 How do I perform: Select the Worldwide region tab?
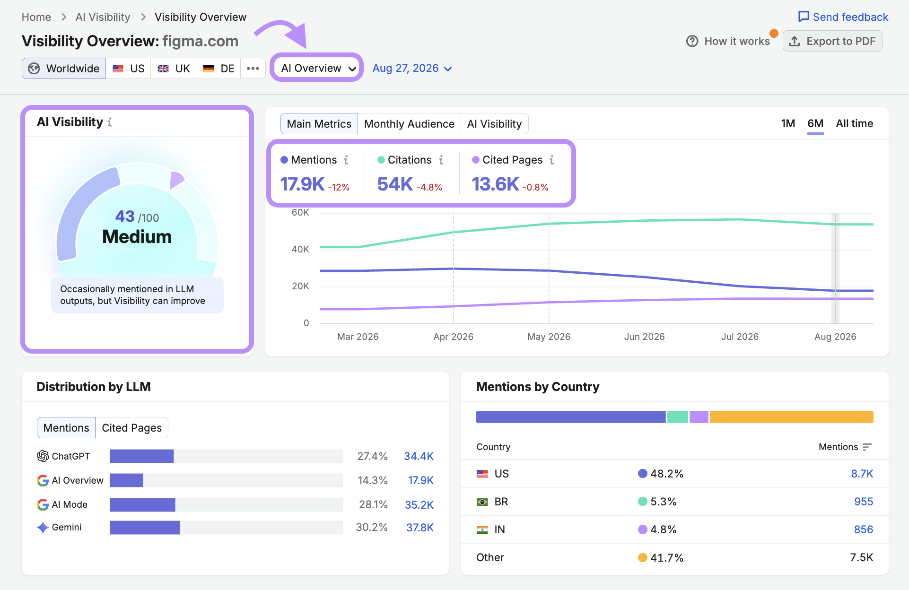64,69
